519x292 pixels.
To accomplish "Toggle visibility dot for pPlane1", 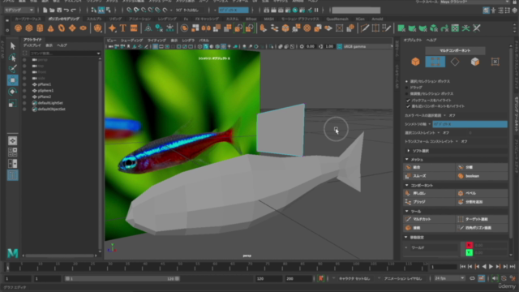I will [24, 84].
